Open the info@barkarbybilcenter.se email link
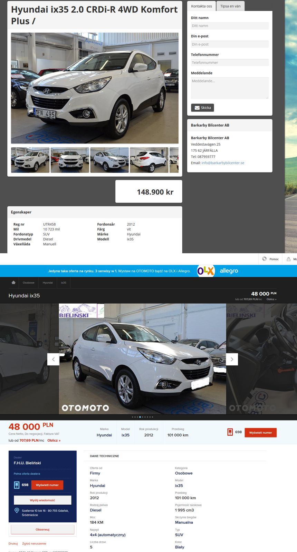The width and height of the screenshot is (297, 552). point(223,163)
